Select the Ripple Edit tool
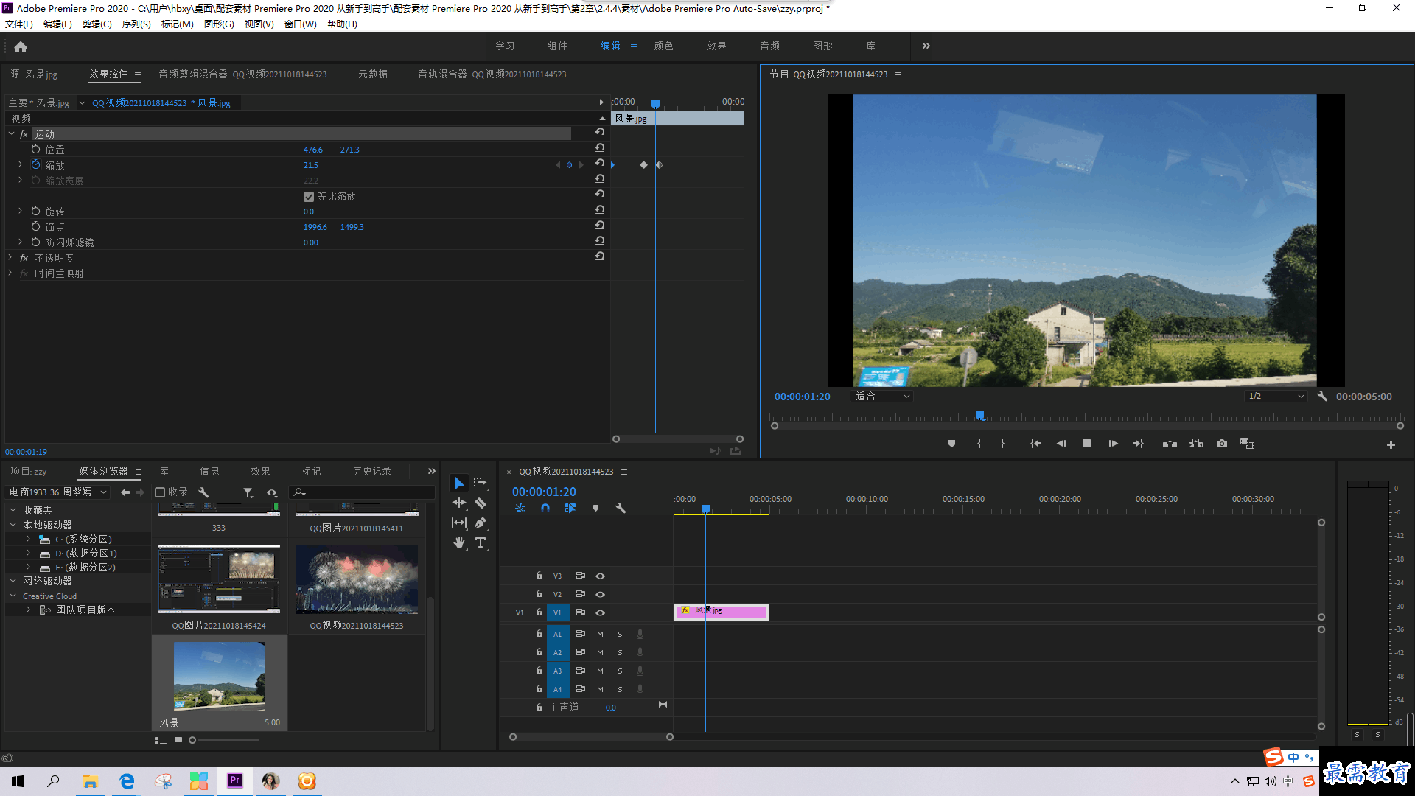 (x=459, y=503)
